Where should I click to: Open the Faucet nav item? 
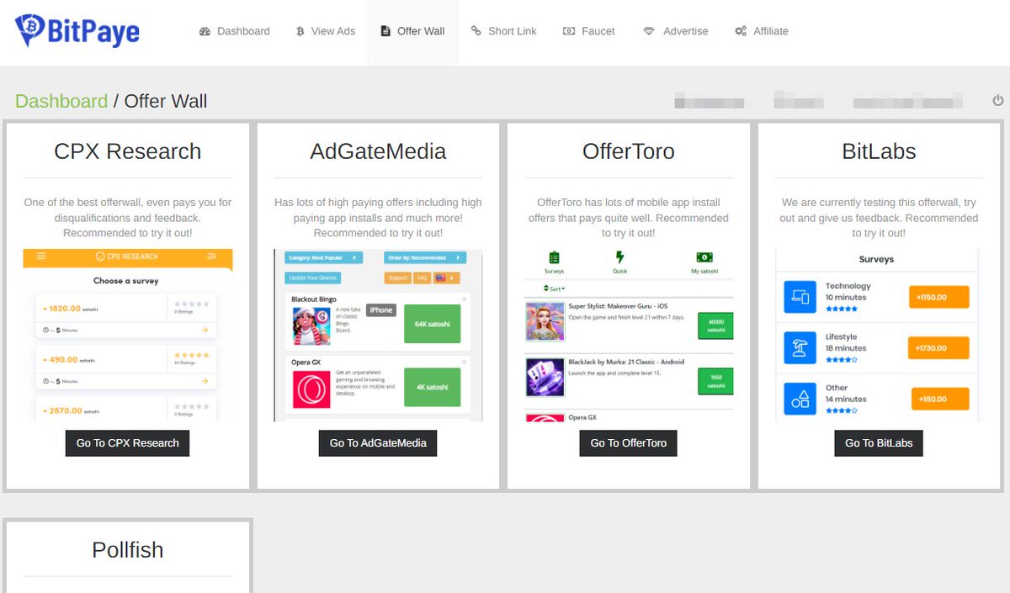pyautogui.click(x=588, y=31)
